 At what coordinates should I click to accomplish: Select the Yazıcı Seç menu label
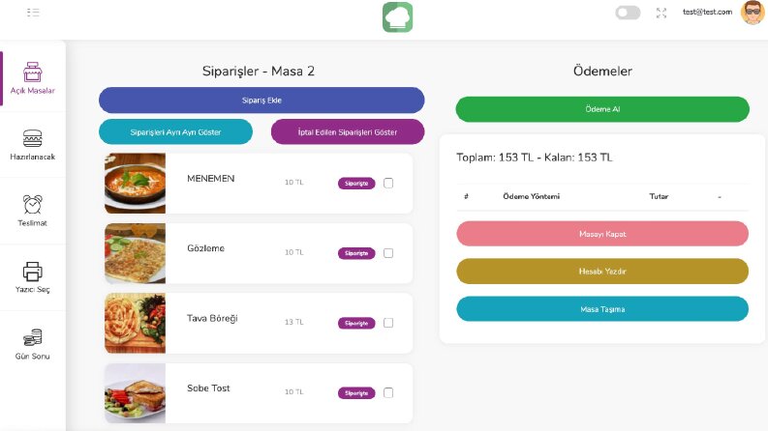pyautogui.click(x=32, y=289)
